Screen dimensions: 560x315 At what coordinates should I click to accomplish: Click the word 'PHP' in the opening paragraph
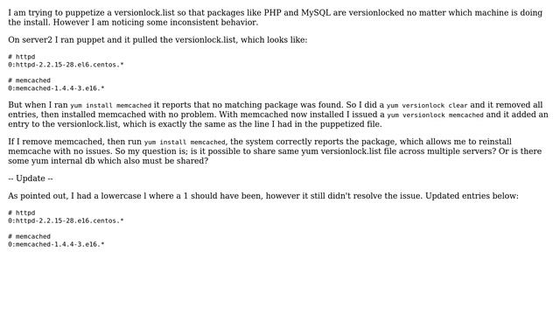(272, 13)
